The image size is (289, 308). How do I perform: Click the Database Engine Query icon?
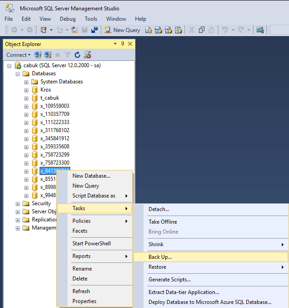pos(148,30)
